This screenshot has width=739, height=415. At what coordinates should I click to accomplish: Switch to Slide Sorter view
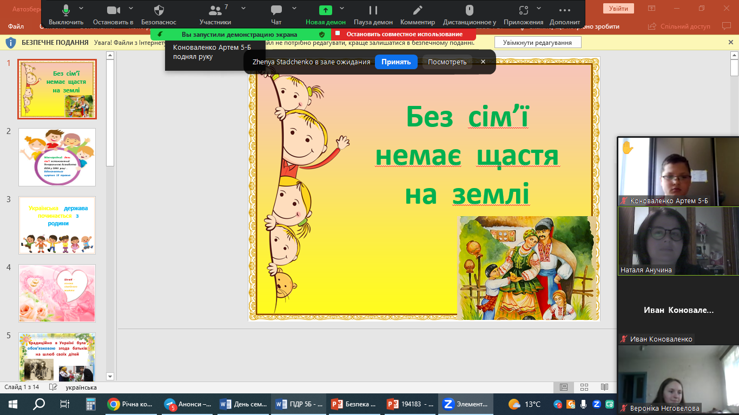[x=584, y=387]
